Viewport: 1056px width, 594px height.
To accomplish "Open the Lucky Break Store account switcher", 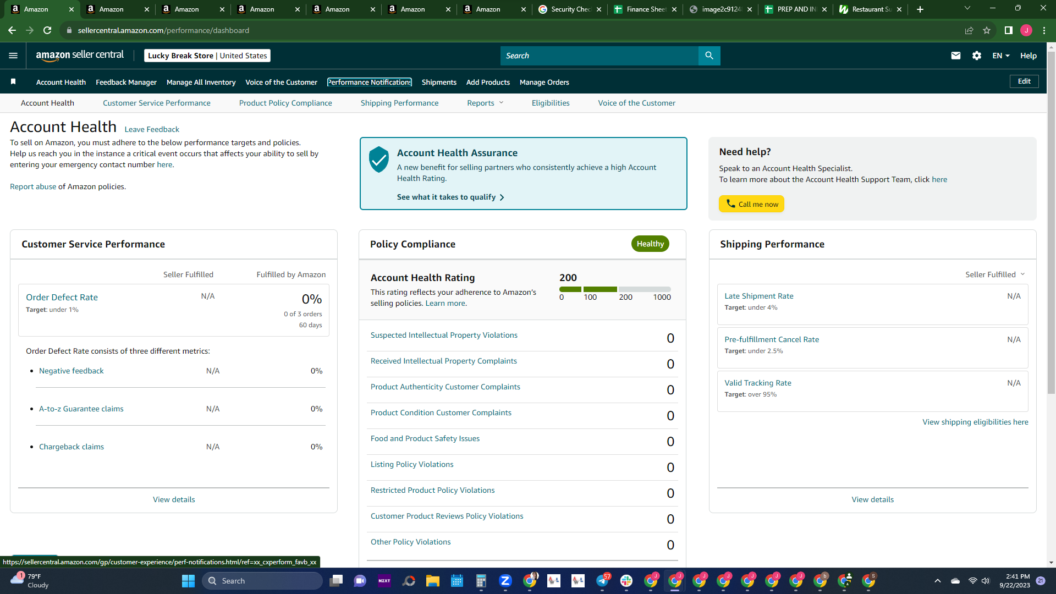I will pyautogui.click(x=207, y=56).
